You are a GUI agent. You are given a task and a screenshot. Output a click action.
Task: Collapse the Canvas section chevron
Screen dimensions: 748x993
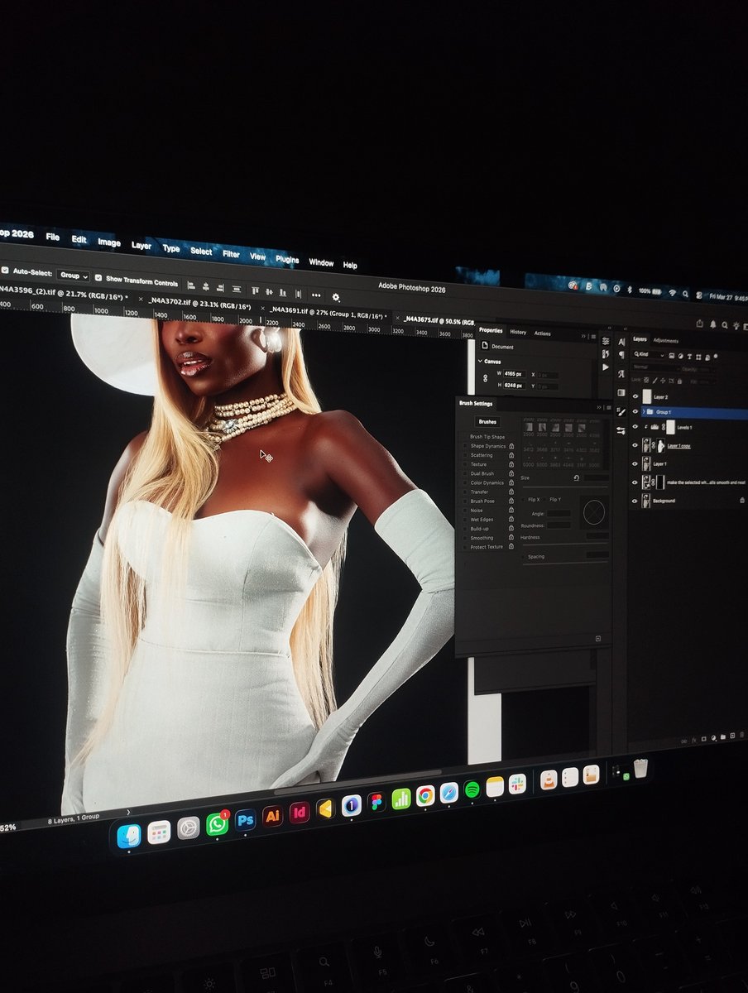click(x=480, y=361)
